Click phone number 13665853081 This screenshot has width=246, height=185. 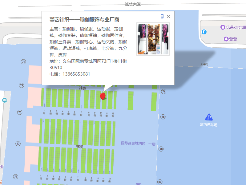click(x=76, y=74)
